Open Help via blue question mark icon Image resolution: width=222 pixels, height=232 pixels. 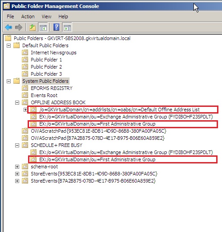[x=57, y=27]
